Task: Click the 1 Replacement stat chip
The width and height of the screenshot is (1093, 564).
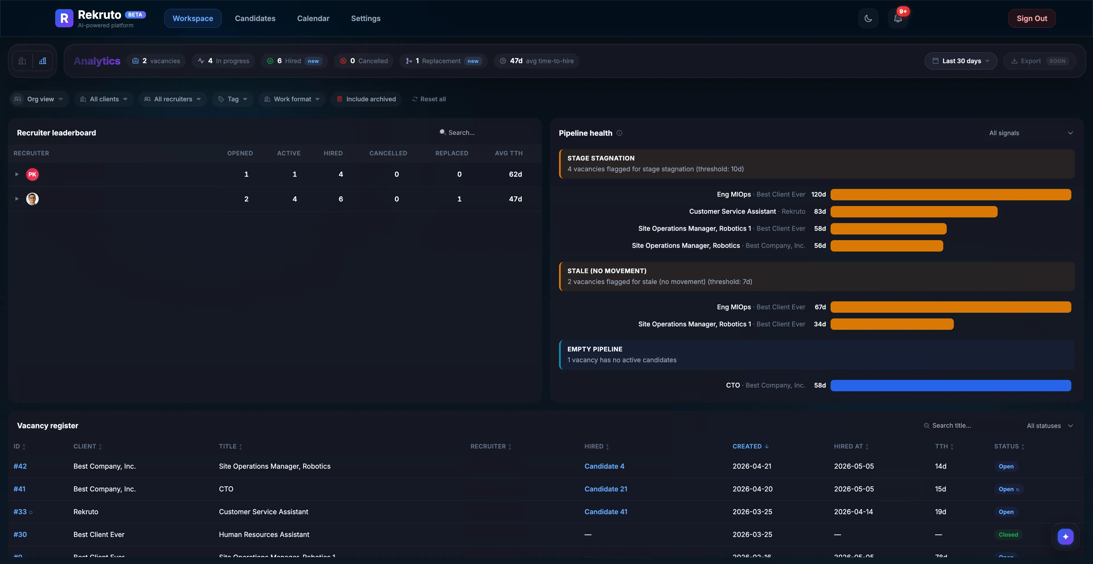Action: tap(443, 61)
